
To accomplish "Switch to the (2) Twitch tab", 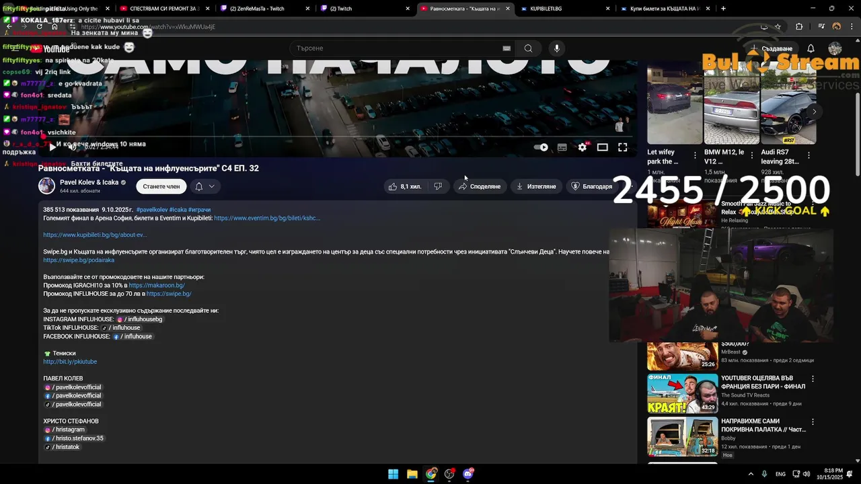I will 363,9.
